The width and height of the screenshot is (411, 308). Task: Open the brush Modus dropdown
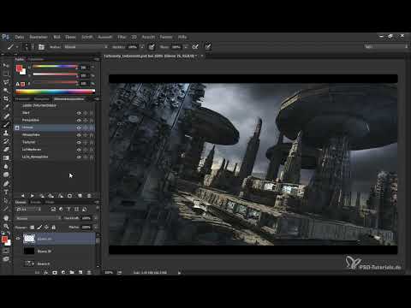point(86,47)
